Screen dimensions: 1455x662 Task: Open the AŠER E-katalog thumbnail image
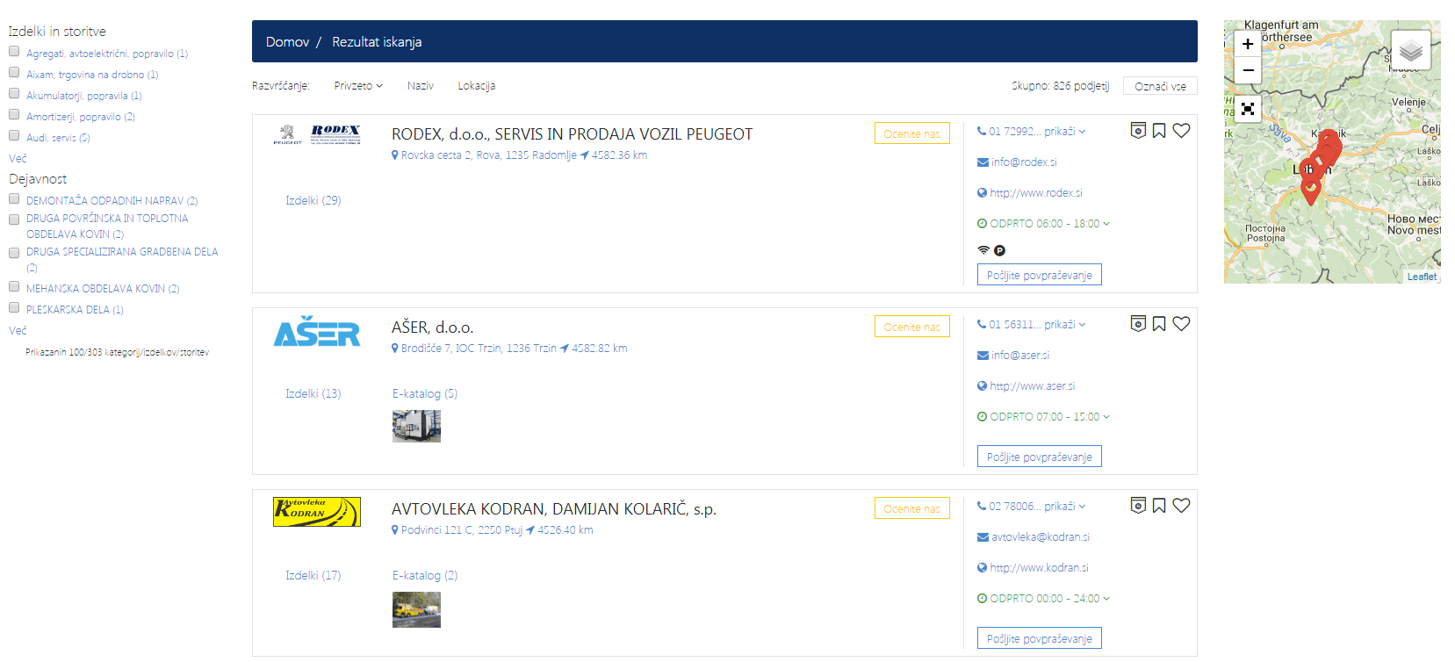click(416, 427)
